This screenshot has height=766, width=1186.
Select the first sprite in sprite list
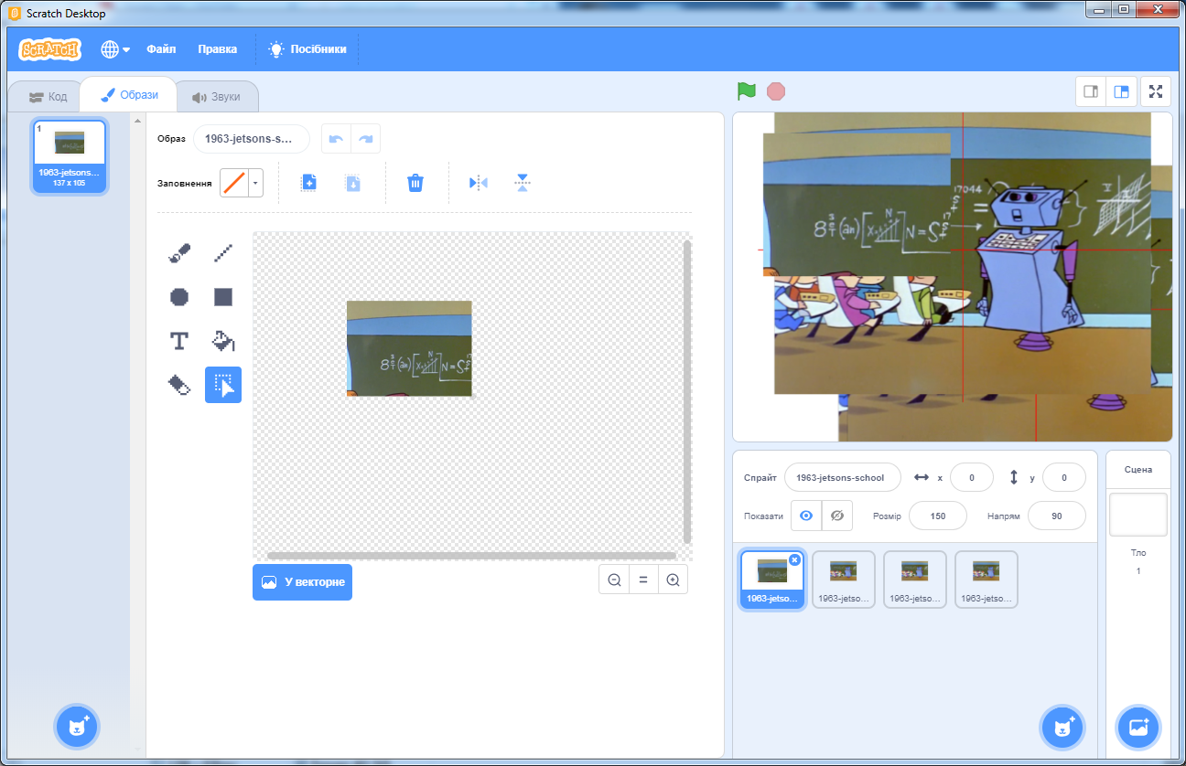772,580
